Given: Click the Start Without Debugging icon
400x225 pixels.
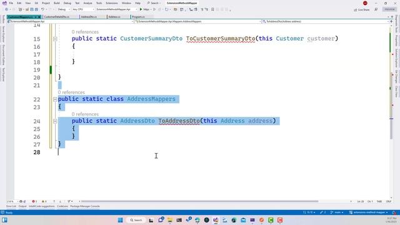Looking at the screenshot, I should point(154,9).
